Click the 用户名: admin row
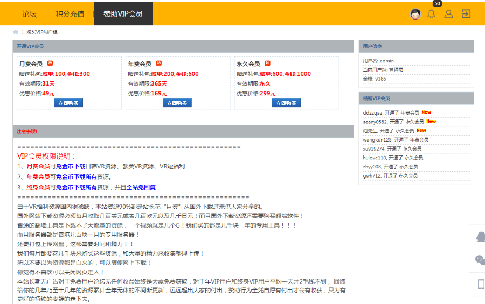This screenshot has width=485, height=304. coord(416,61)
